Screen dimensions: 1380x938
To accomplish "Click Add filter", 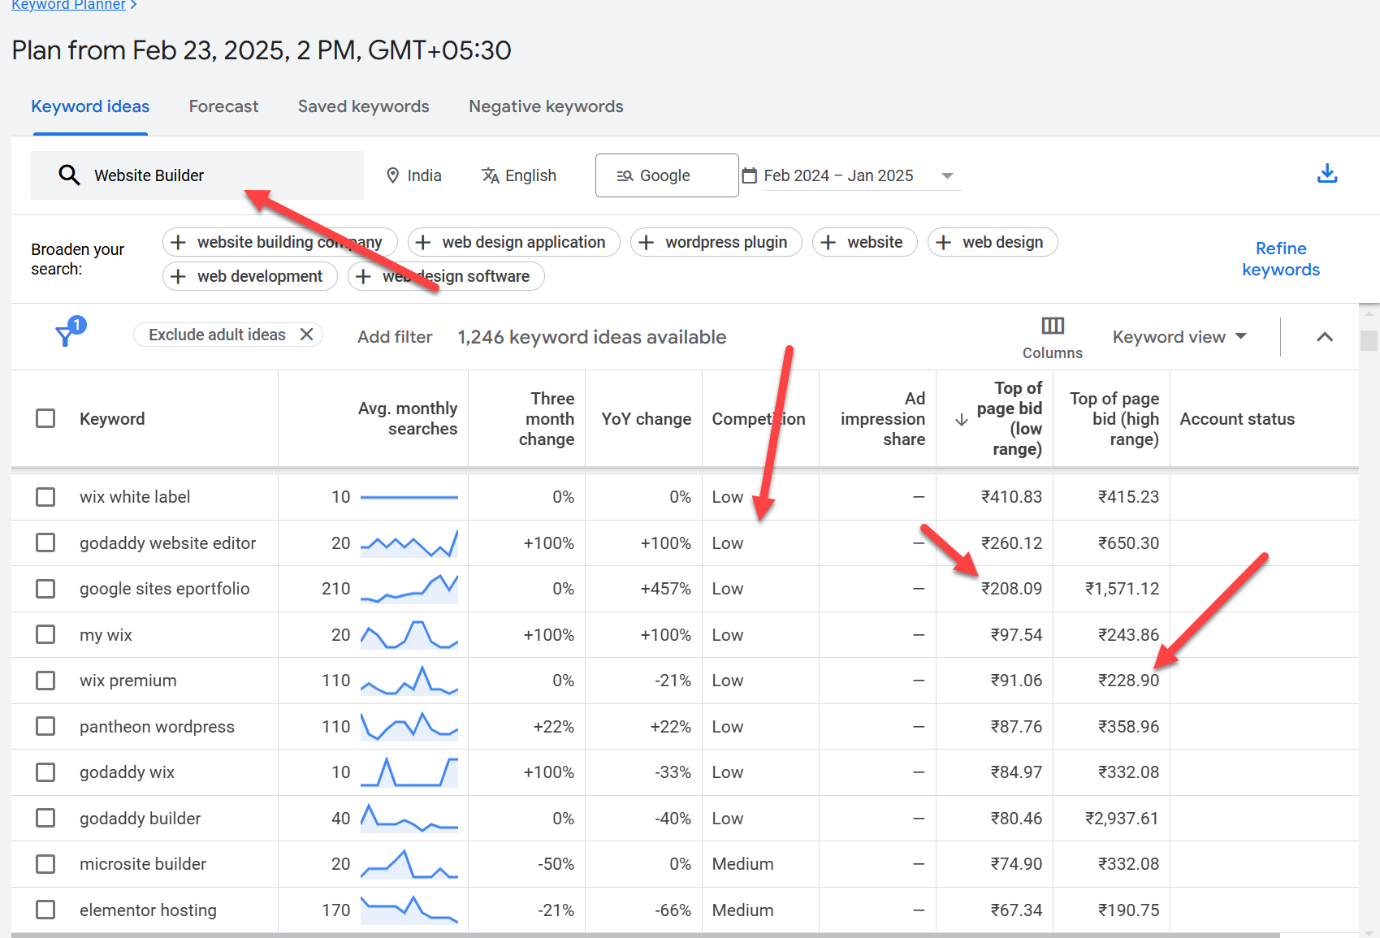I will pos(395,337).
